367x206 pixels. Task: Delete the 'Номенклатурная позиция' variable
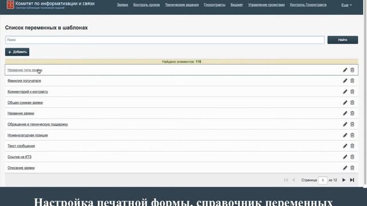pyautogui.click(x=352, y=135)
